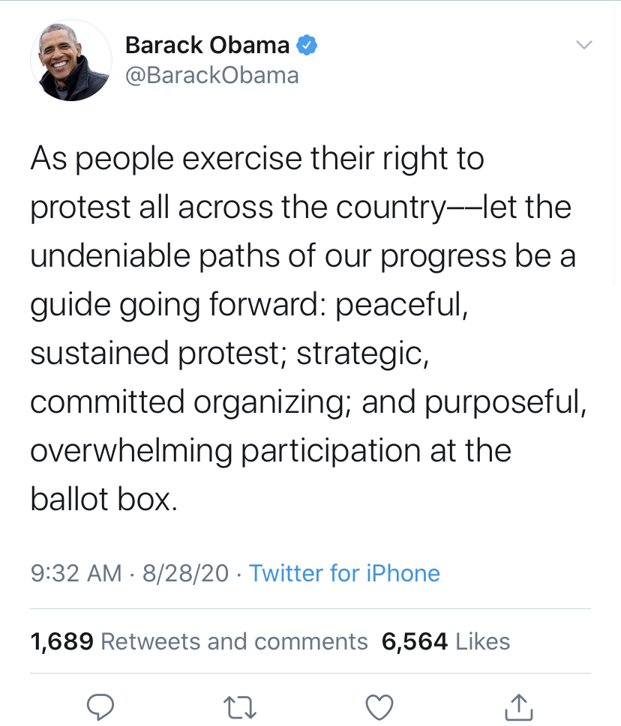Open the share tweet icon
The height and width of the screenshot is (726, 621).
518,707
